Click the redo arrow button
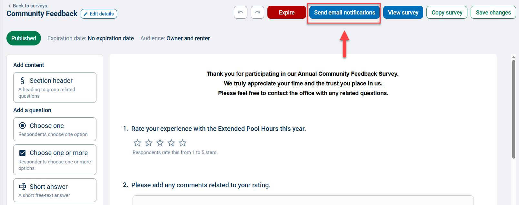The image size is (519, 205). click(257, 13)
